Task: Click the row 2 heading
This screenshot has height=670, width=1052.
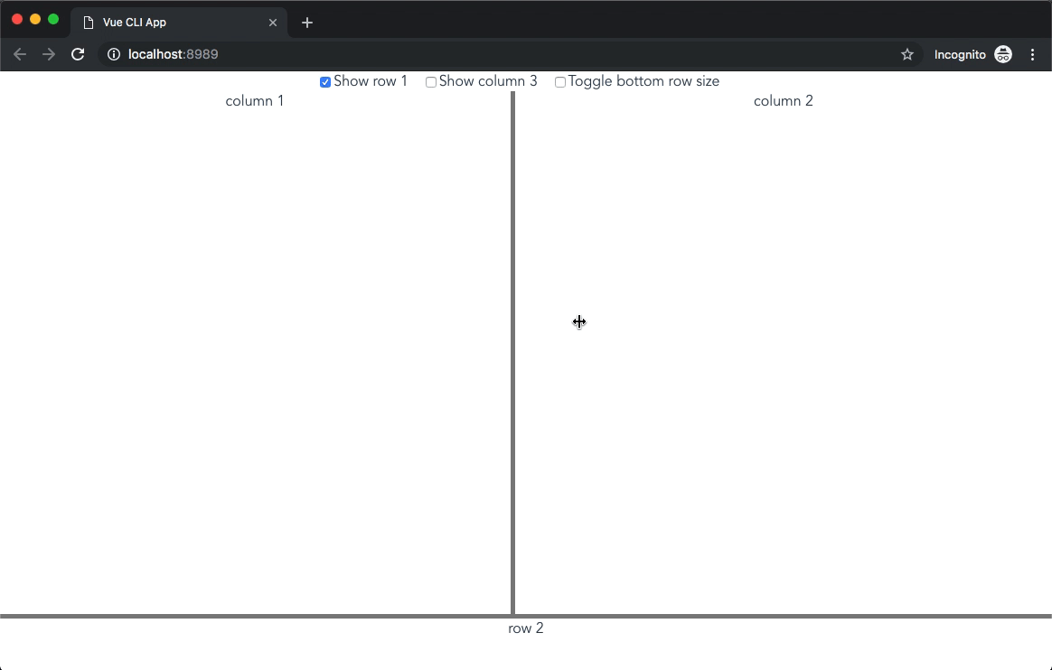Action: click(526, 628)
